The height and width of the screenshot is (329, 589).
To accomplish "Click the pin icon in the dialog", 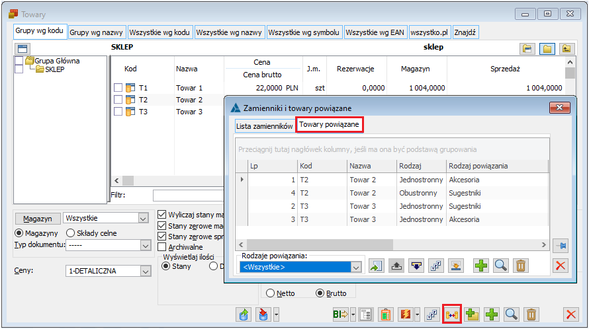I will tap(561, 244).
